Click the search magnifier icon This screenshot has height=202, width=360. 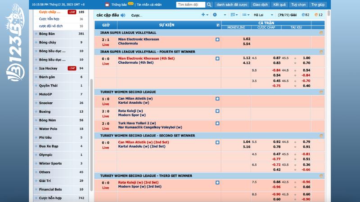(209, 4)
